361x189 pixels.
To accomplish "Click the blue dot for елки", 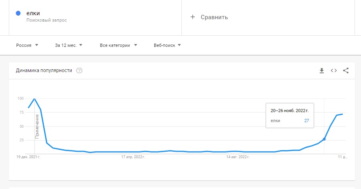I will [x=18, y=13].
